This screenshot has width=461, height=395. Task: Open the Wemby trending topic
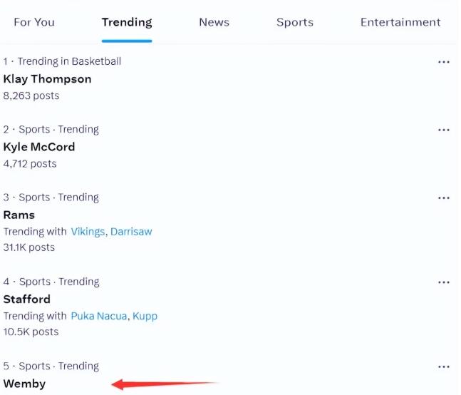(24, 384)
